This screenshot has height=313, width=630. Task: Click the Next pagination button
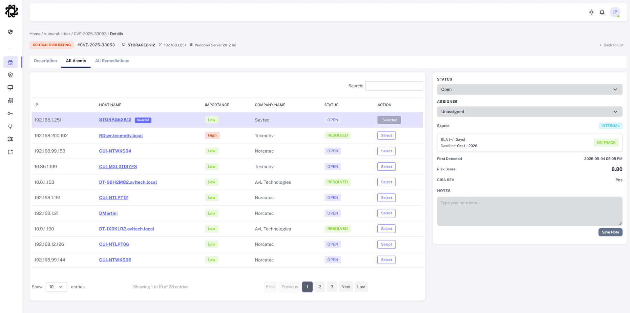(346, 287)
